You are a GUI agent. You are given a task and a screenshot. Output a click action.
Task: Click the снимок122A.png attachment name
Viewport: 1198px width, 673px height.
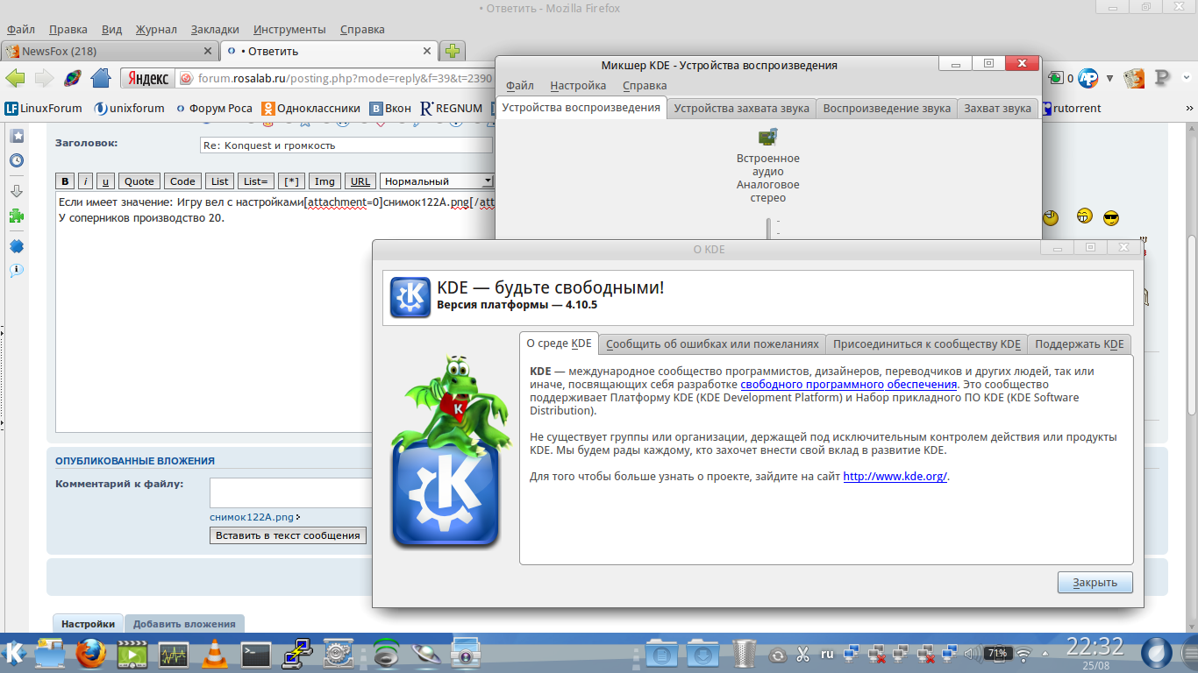point(252,517)
